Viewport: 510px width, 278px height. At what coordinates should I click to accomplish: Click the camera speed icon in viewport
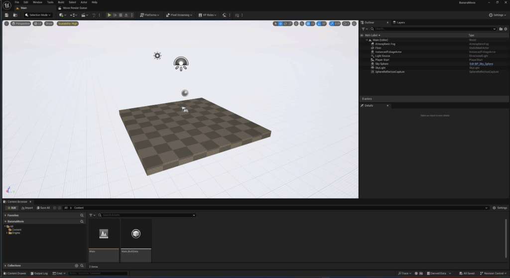coord(346,23)
